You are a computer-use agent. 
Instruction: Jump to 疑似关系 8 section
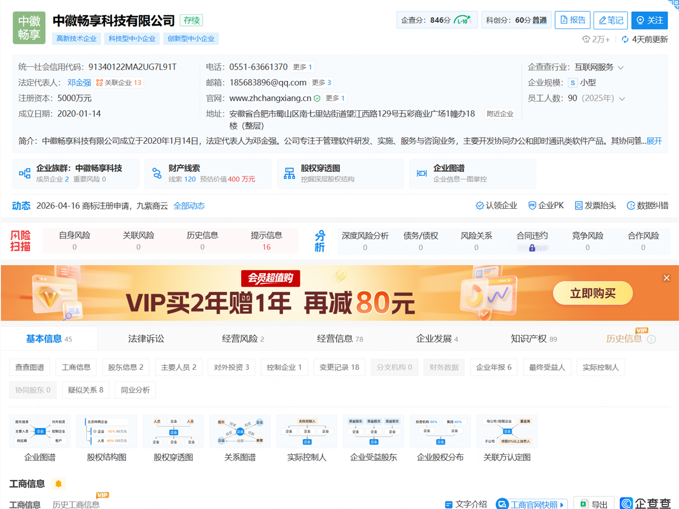[x=85, y=390]
